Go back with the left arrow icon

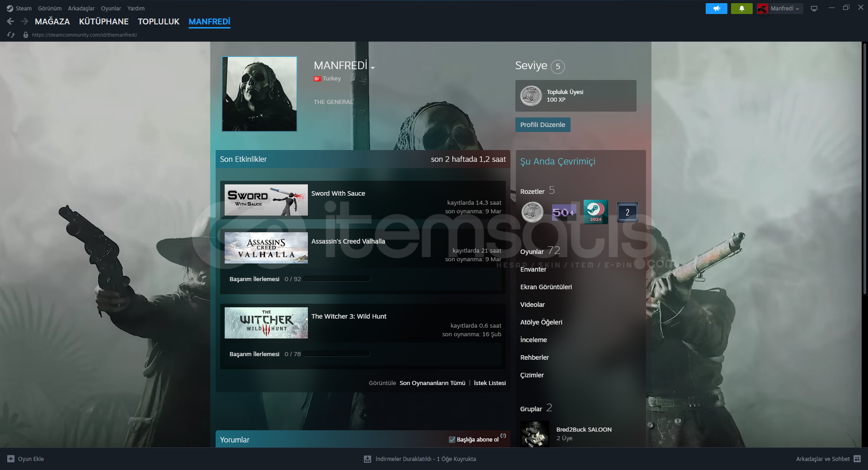coord(10,21)
